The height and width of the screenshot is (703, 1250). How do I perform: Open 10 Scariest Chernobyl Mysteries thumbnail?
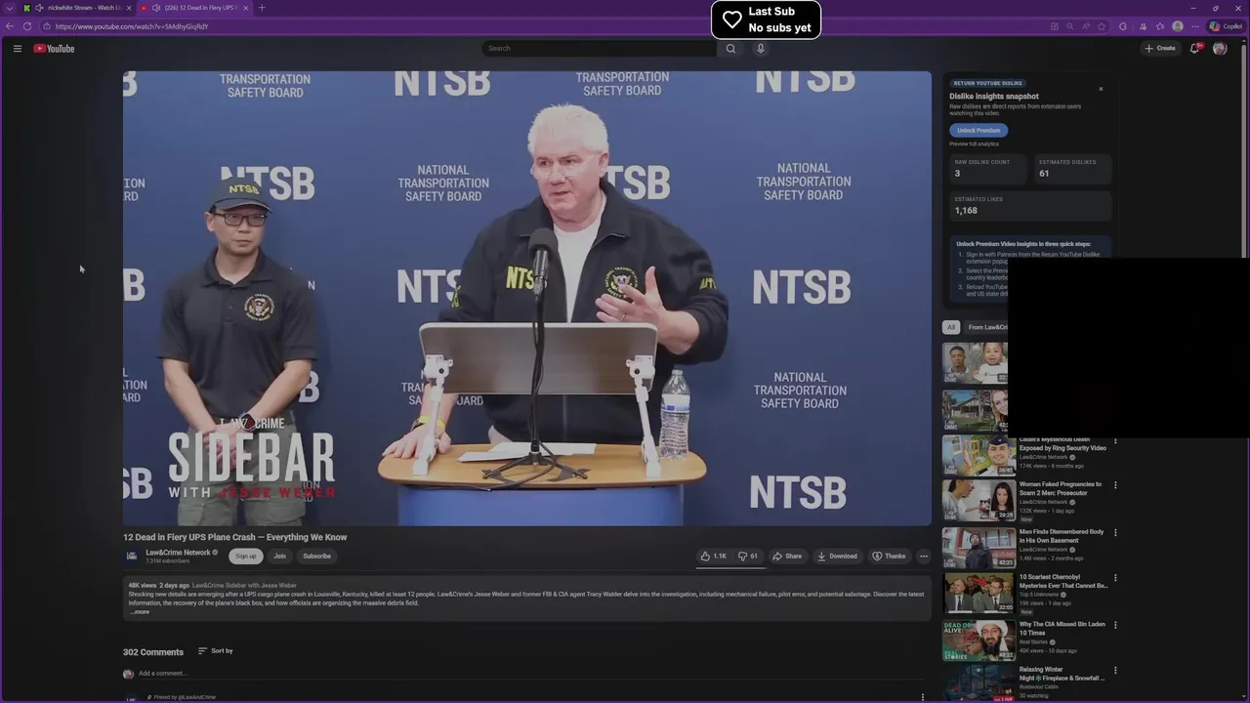[979, 593]
